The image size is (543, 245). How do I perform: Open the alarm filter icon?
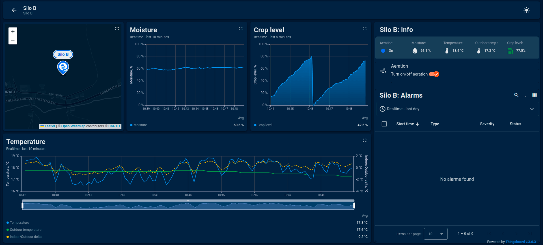525,95
